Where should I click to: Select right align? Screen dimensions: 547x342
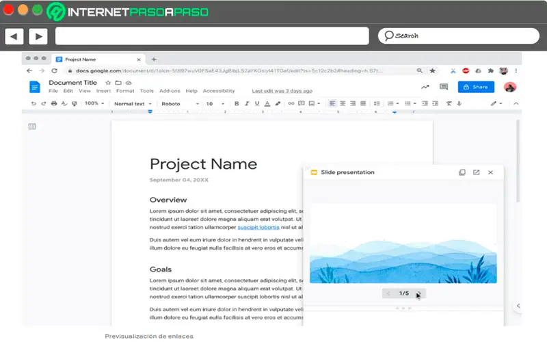click(353, 103)
